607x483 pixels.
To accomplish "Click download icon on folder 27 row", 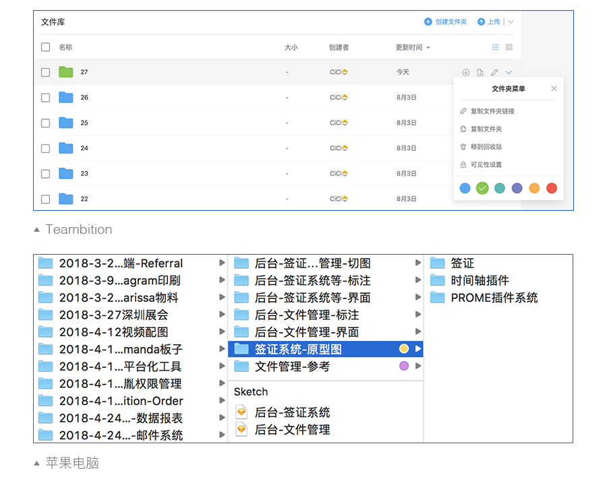I will click(465, 72).
